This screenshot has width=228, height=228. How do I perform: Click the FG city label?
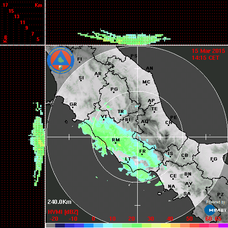click(214, 159)
